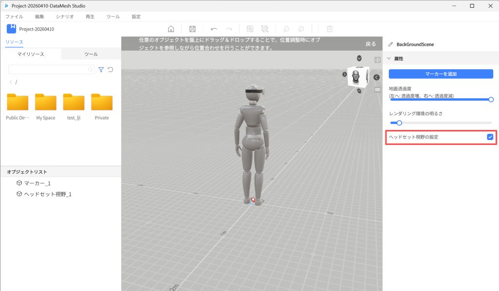Collapse the 属性 section
This screenshot has height=291, width=499.
point(389,58)
